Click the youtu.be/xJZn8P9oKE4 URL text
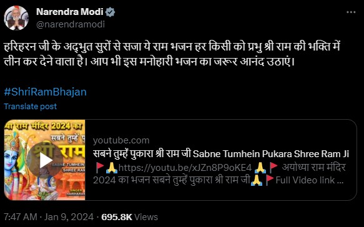This screenshot has height=227, width=364. (x=185, y=167)
